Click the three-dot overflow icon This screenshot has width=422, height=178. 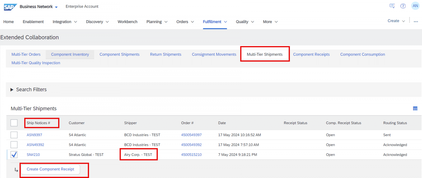(416, 21)
